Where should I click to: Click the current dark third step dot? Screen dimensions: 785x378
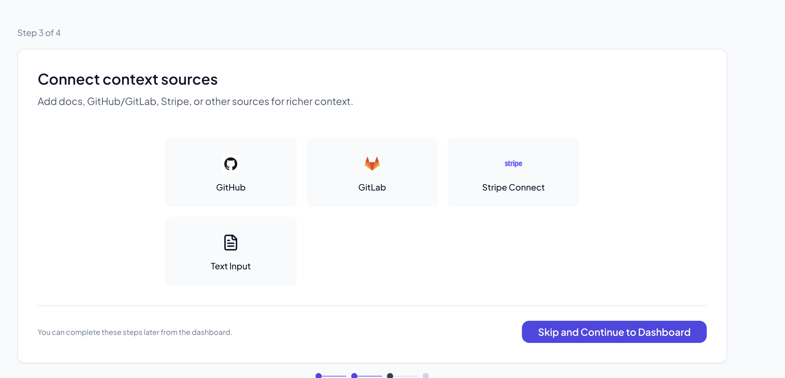click(x=390, y=376)
